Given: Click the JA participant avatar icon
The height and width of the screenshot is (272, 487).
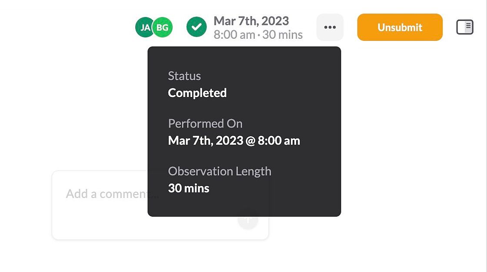Looking at the screenshot, I should tap(145, 27).
